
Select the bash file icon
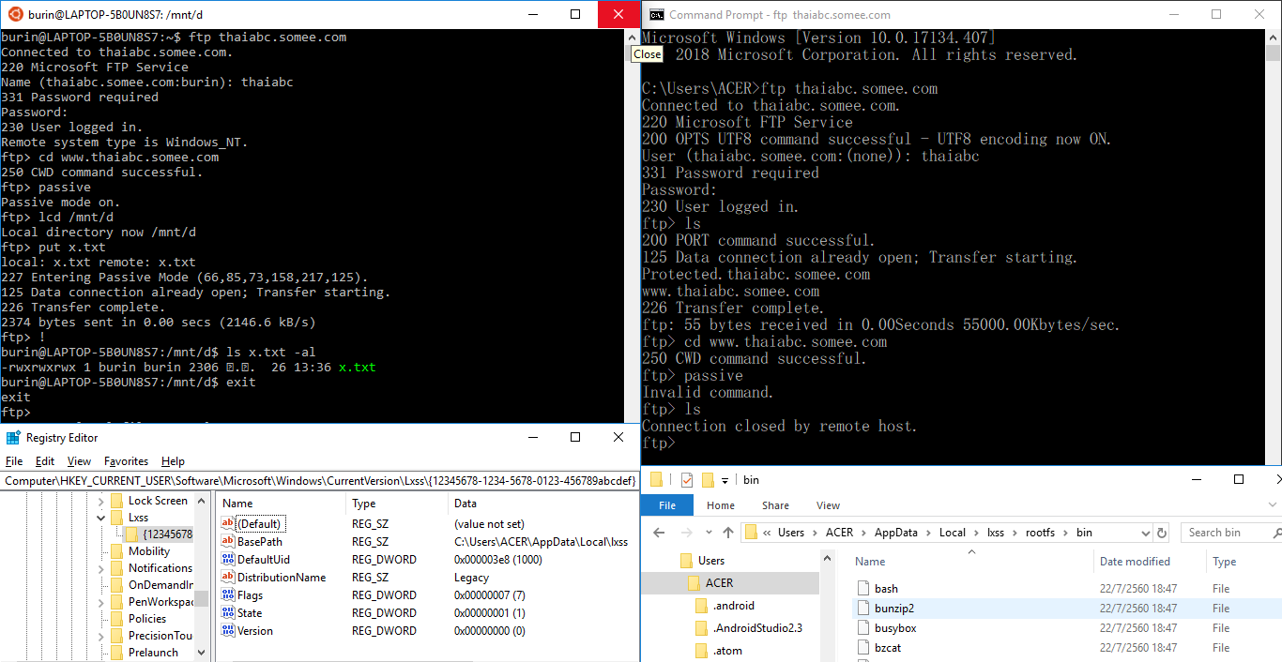(865, 589)
